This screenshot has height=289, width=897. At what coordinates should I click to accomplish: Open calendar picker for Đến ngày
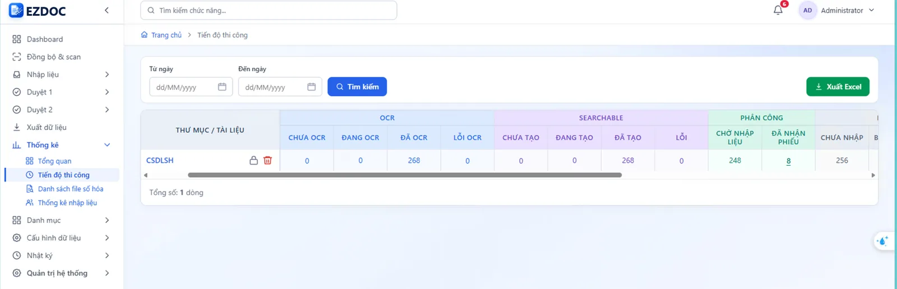click(x=312, y=87)
